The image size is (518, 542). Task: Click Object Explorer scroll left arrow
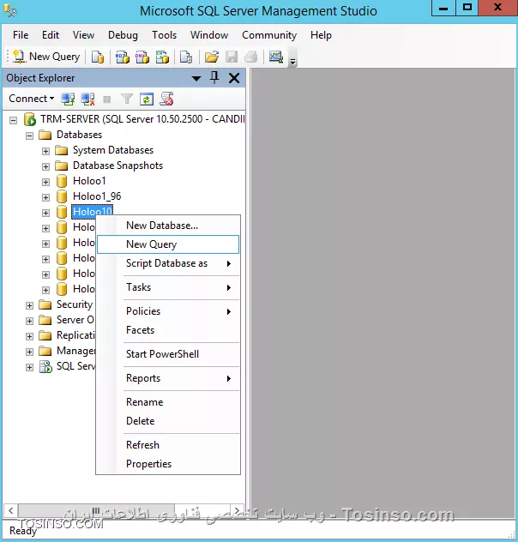(11, 510)
